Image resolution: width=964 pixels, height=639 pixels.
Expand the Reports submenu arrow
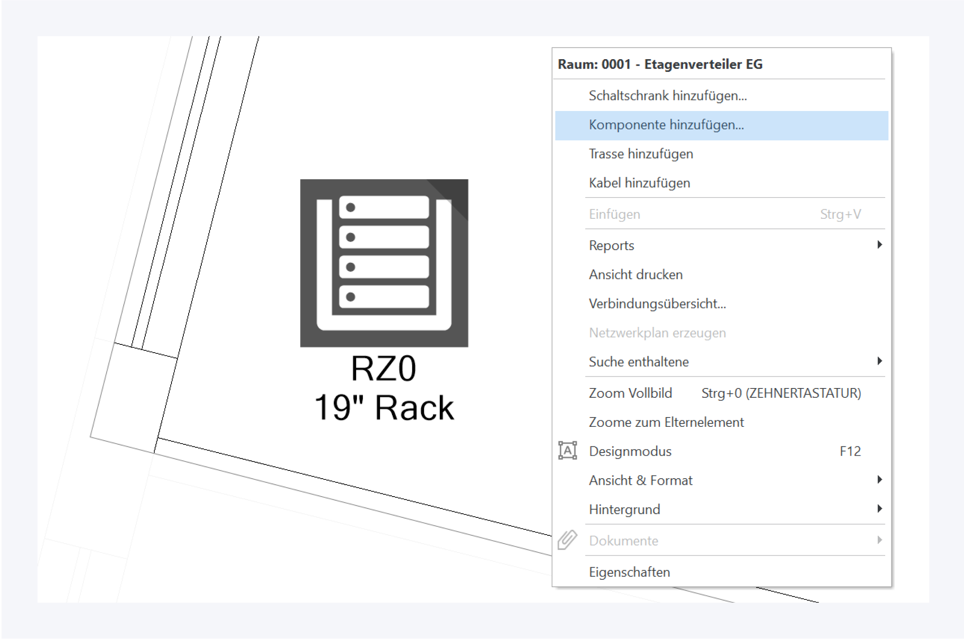879,245
